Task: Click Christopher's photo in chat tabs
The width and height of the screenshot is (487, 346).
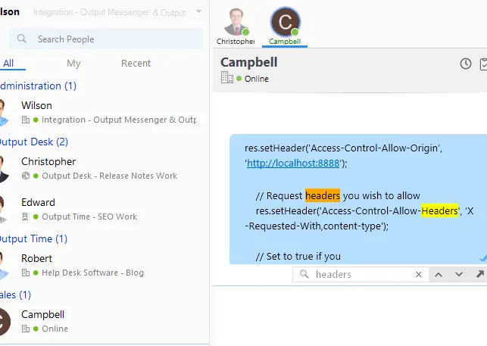Action: point(236,22)
